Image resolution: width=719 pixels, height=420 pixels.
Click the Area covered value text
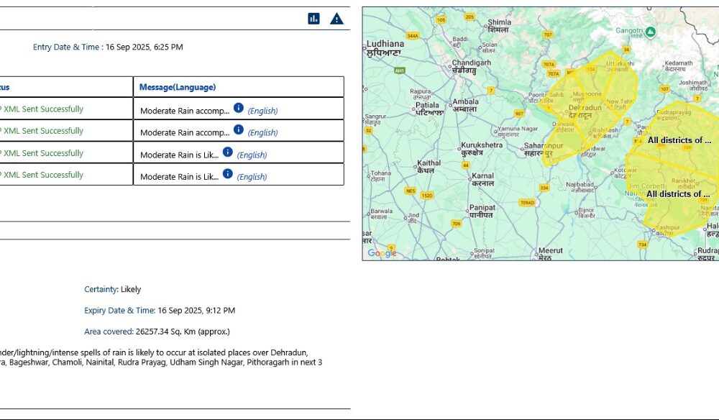click(183, 332)
